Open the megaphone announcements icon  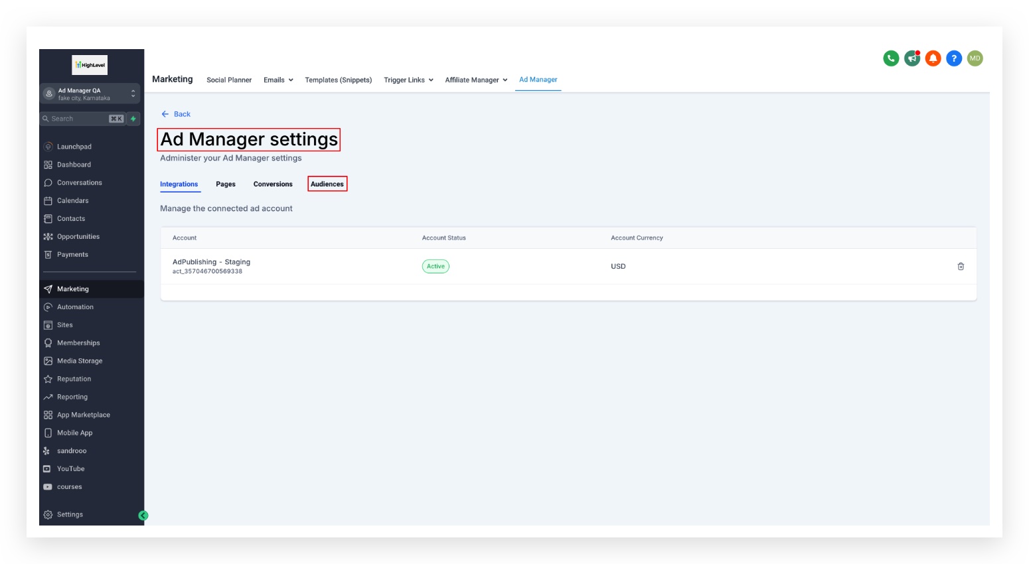912,58
